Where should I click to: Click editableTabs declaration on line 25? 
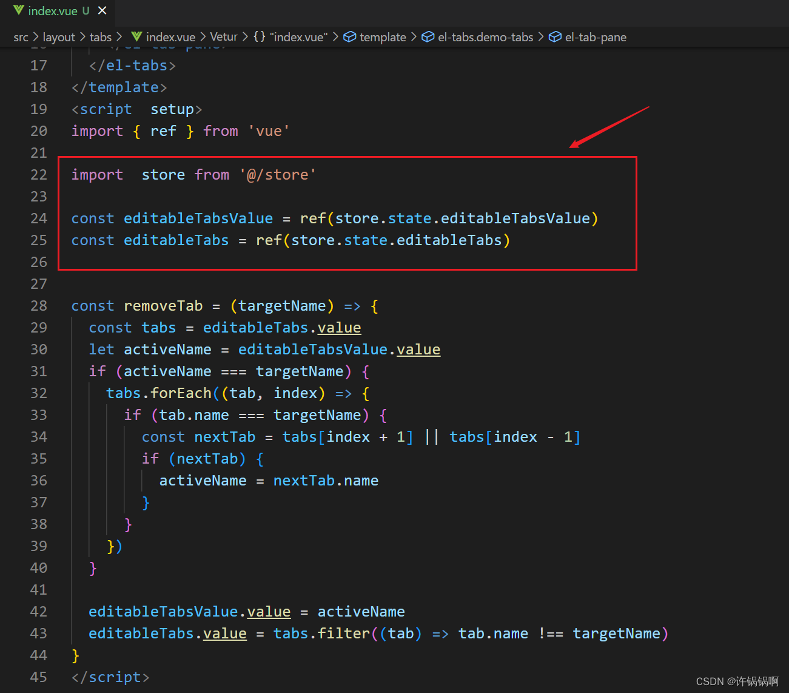176,240
